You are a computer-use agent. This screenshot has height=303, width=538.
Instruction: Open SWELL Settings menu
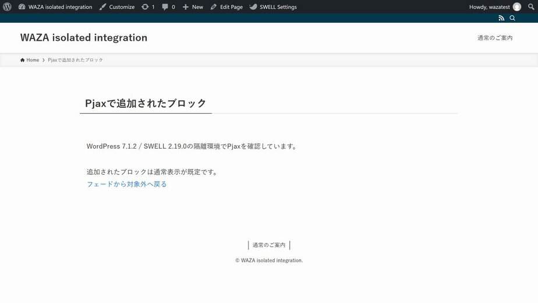tap(273, 6)
